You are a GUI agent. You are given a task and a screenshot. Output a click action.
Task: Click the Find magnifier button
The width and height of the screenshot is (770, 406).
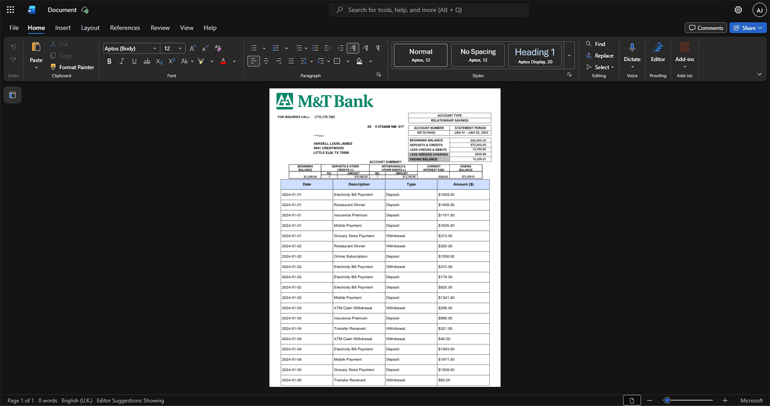pyautogui.click(x=596, y=44)
